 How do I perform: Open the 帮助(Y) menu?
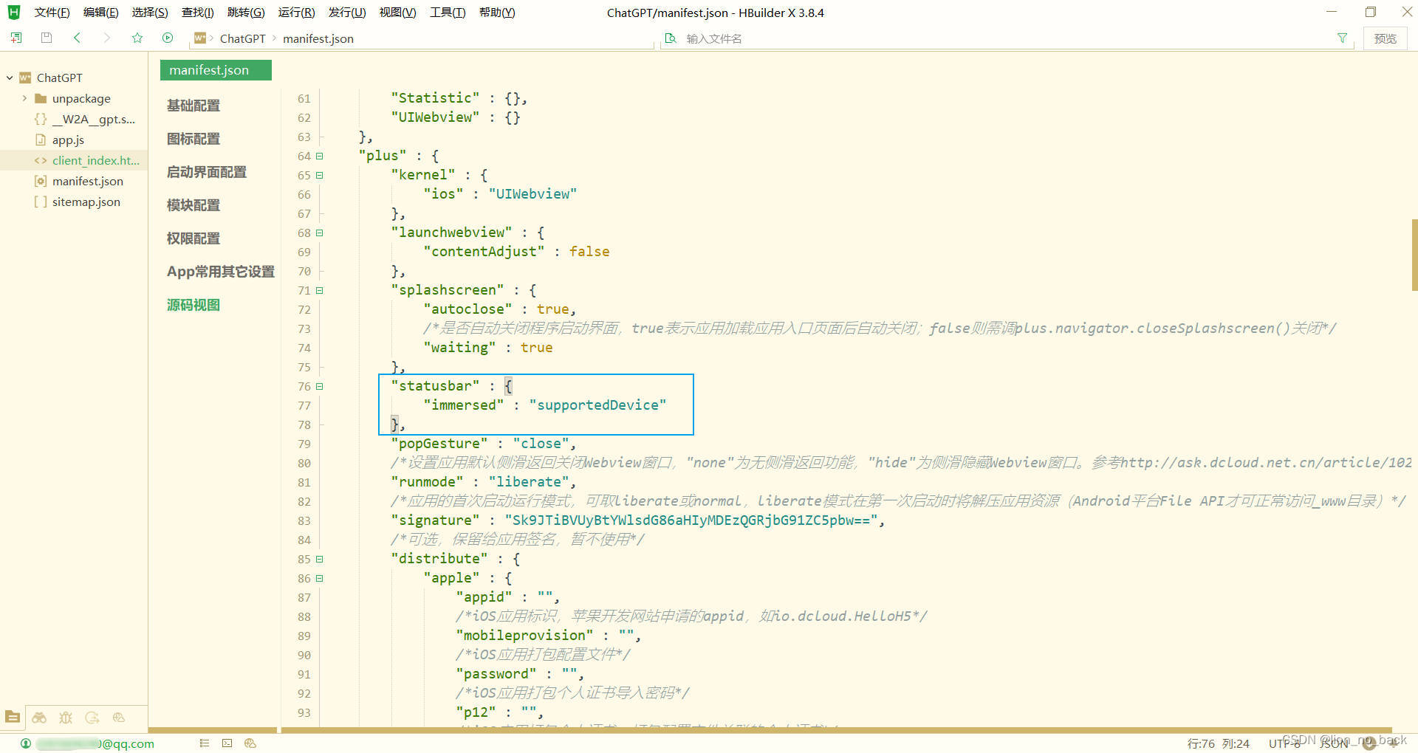click(497, 13)
